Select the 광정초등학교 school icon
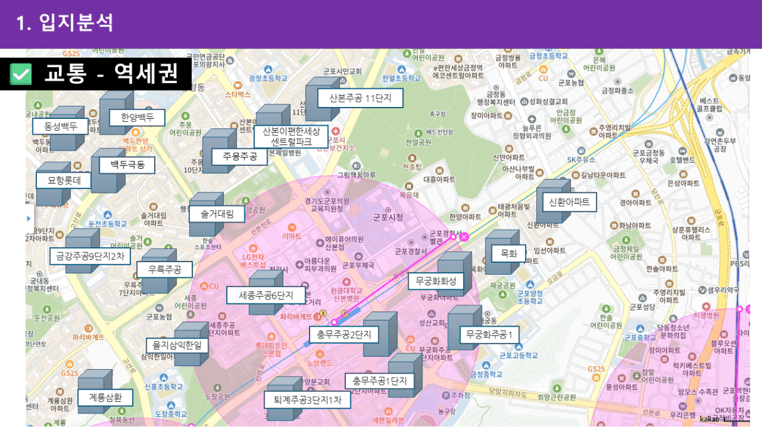Screen dimensions: 762x428 click(x=268, y=69)
